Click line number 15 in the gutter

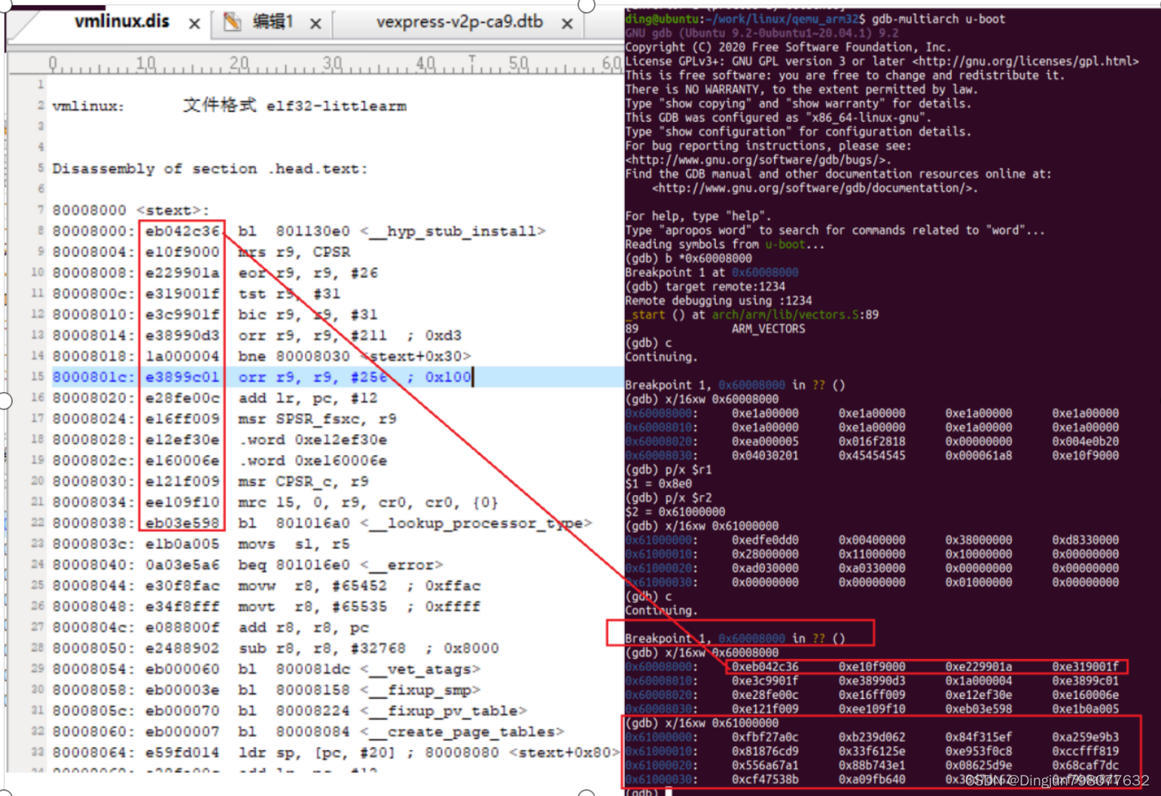pyautogui.click(x=37, y=376)
